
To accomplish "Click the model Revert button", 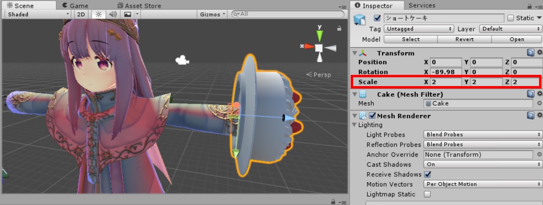I will 464,39.
